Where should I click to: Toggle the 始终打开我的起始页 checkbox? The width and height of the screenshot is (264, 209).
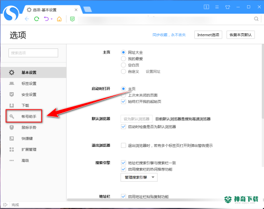(124, 102)
